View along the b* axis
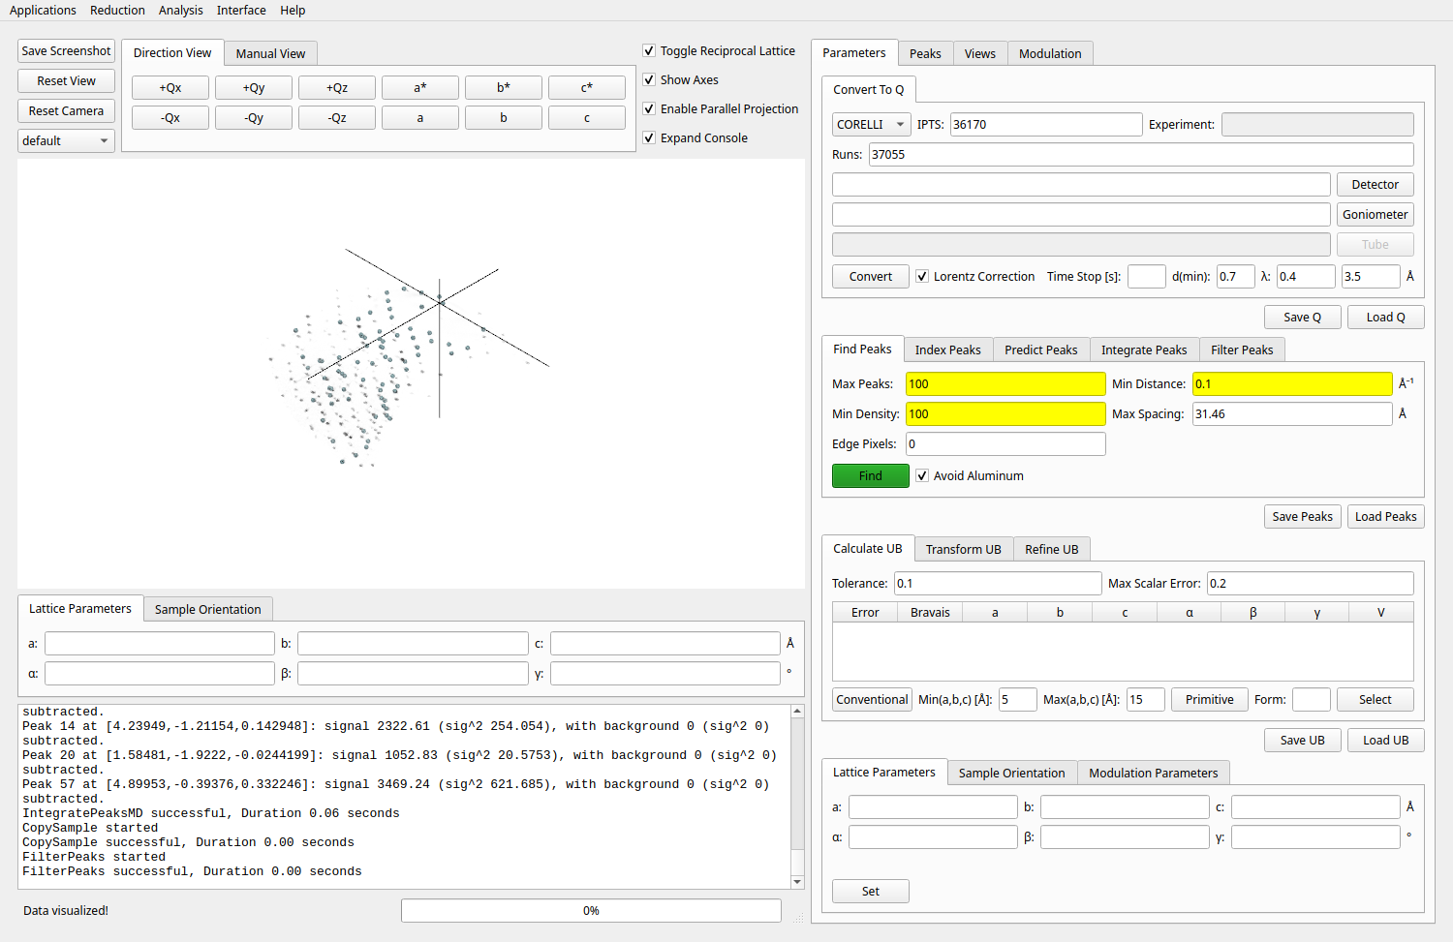Screen dimensions: 1453x942 tap(504, 87)
